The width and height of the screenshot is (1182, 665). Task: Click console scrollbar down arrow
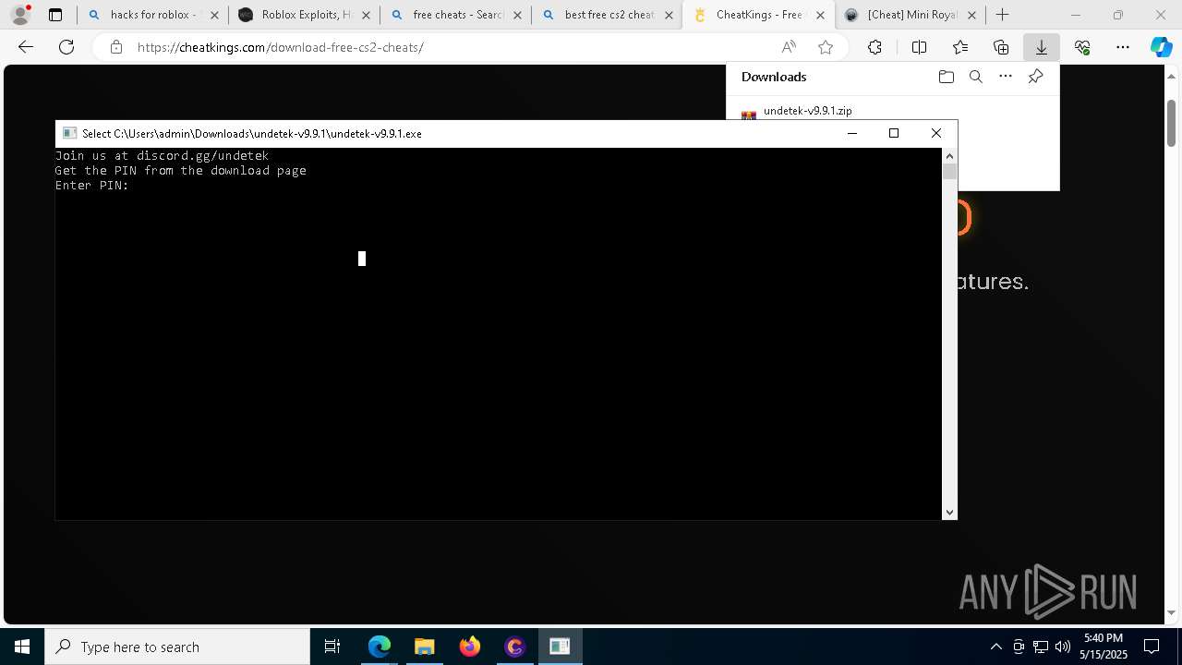tap(949, 513)
